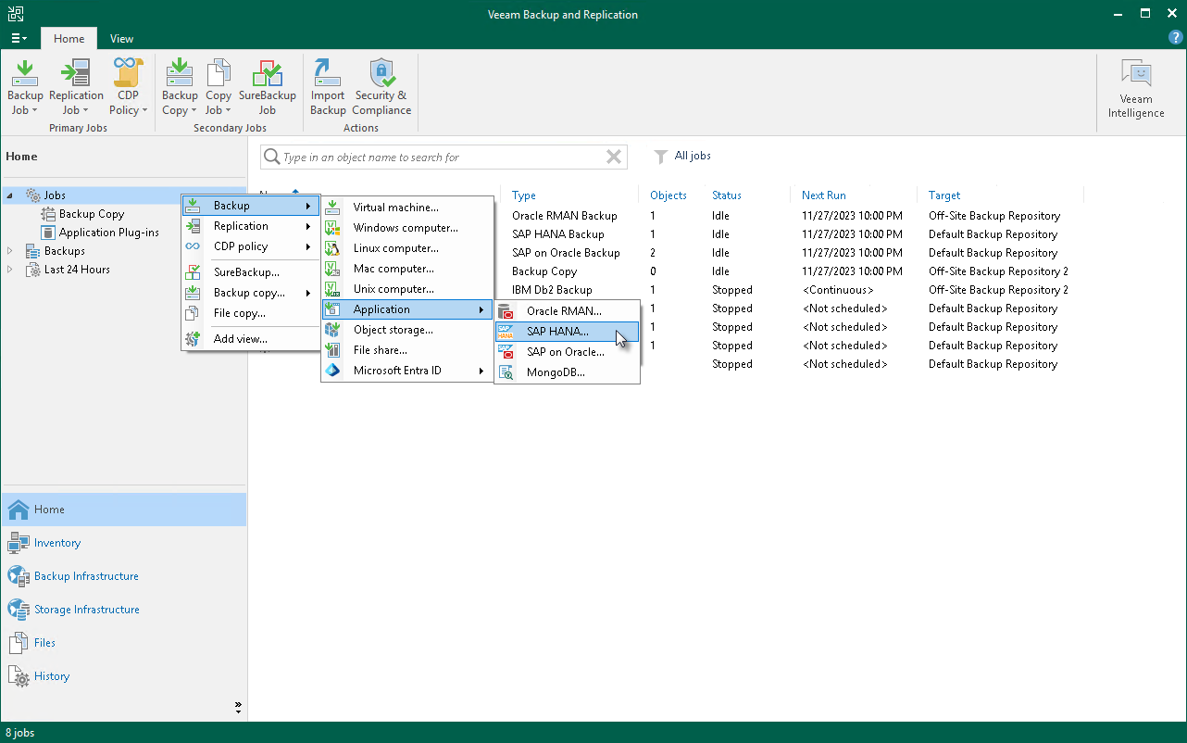The image size is (1187, 743).
Task: Open the Backup Infrastructure view
Action: (86, 576)
